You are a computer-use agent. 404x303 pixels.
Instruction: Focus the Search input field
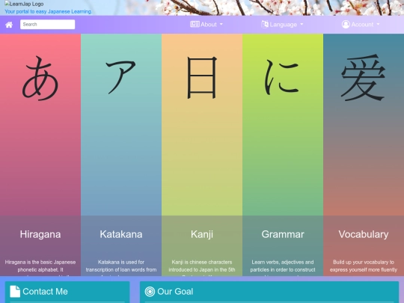[48, 25]
